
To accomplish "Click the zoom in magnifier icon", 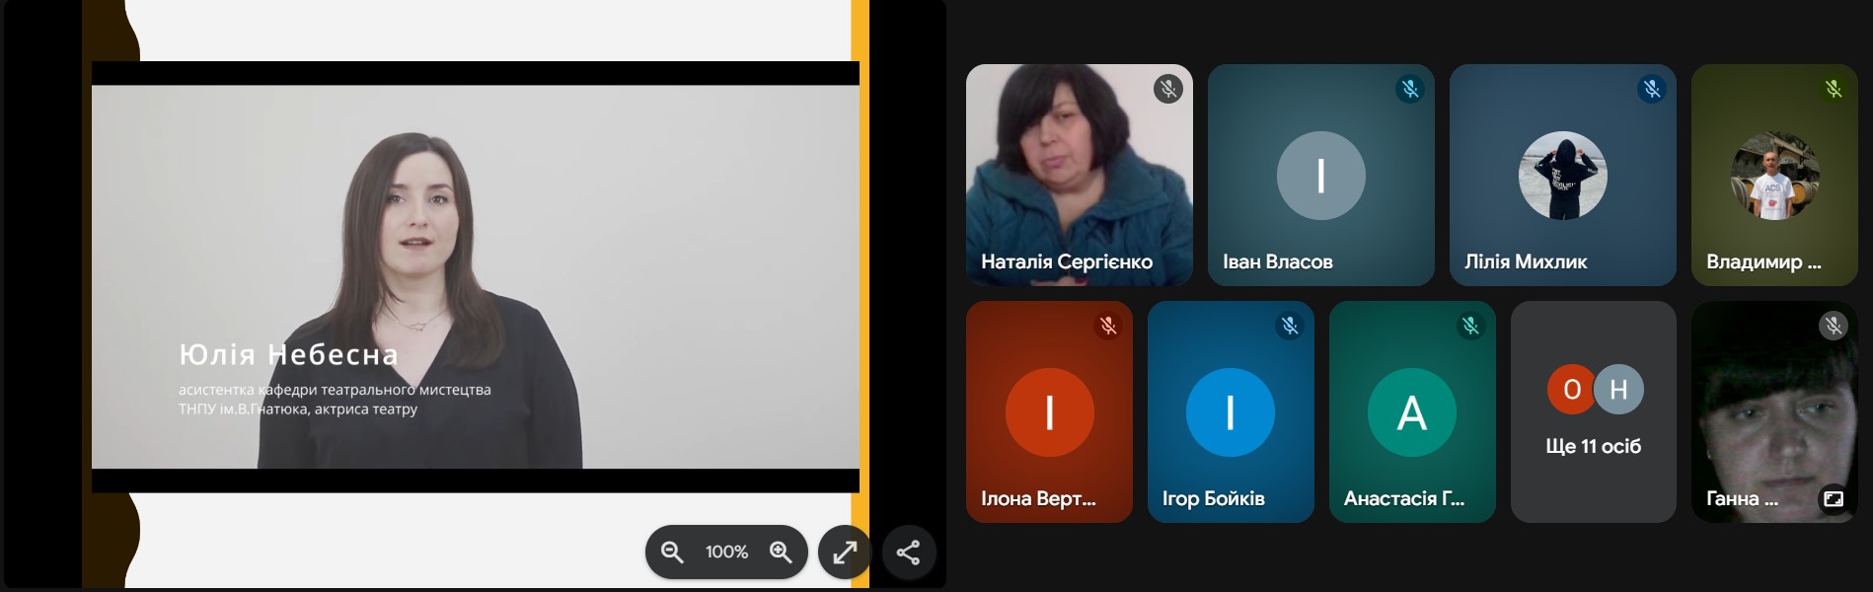I will pos(781,553).
